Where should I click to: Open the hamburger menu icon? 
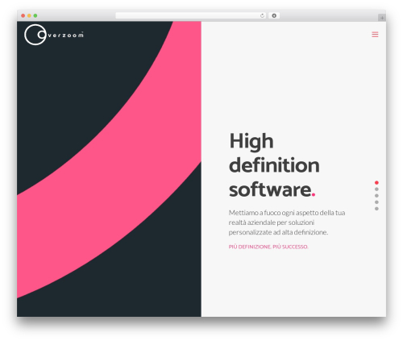(x=375, y=35)
